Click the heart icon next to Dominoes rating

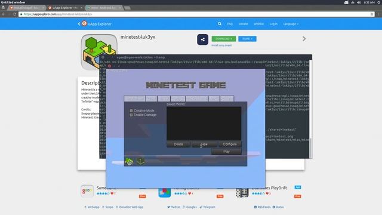pyautogui.click(x=267, y=193)
